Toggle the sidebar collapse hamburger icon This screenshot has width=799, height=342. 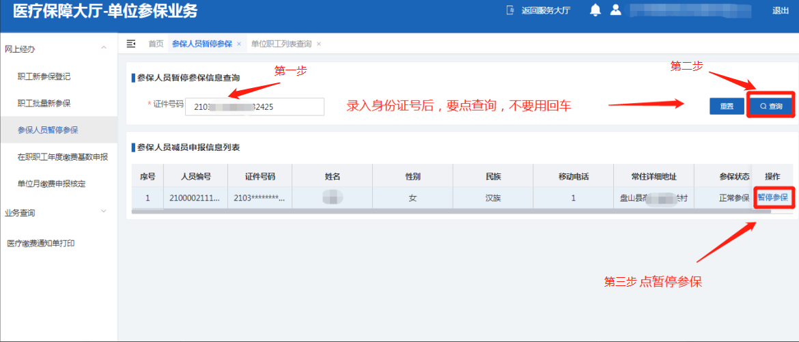point(131,44)
